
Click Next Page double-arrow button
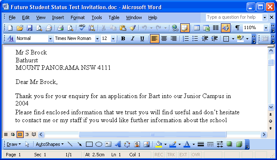coord(270,128)
